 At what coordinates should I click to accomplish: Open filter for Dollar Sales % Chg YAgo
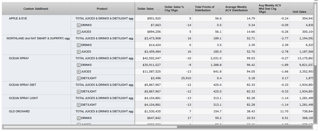tap(189, 9)
